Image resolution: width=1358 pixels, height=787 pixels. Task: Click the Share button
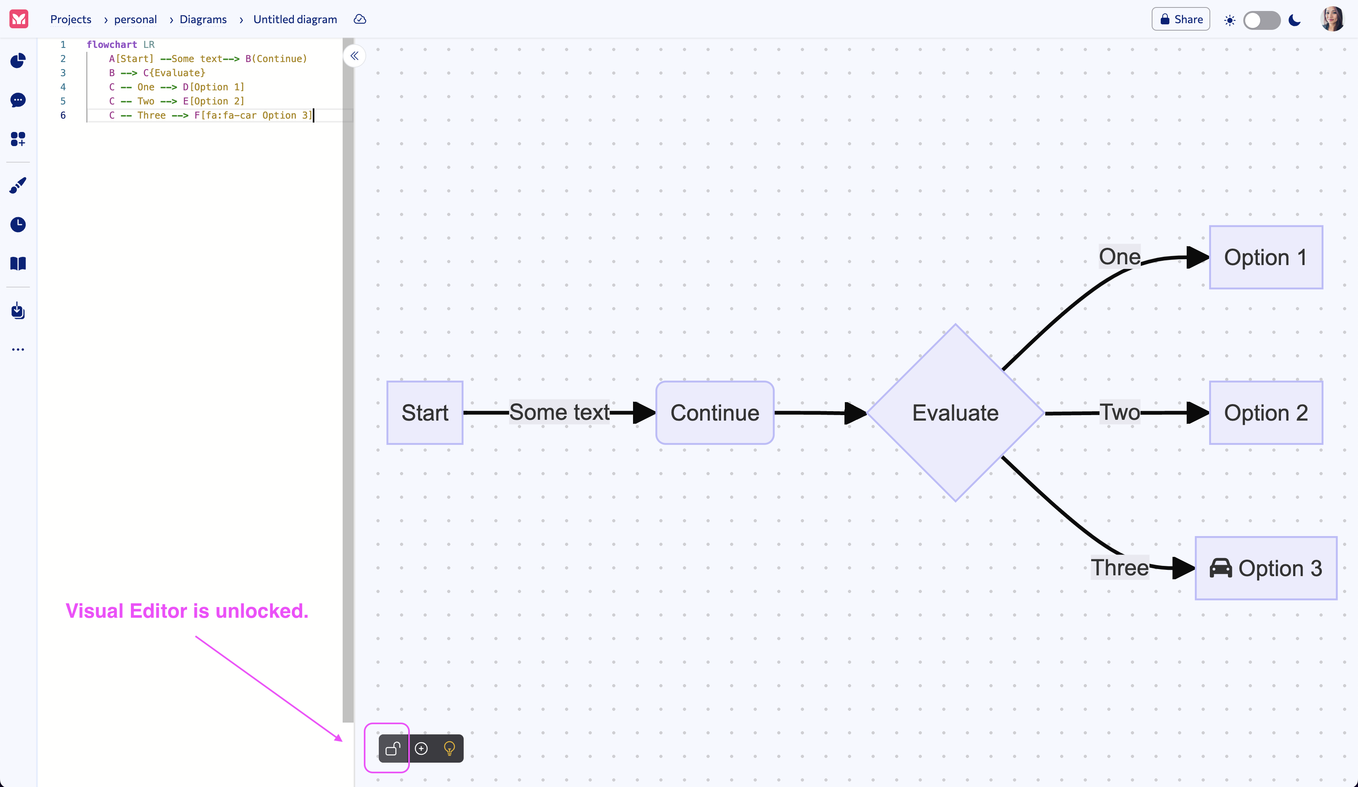1180,19
